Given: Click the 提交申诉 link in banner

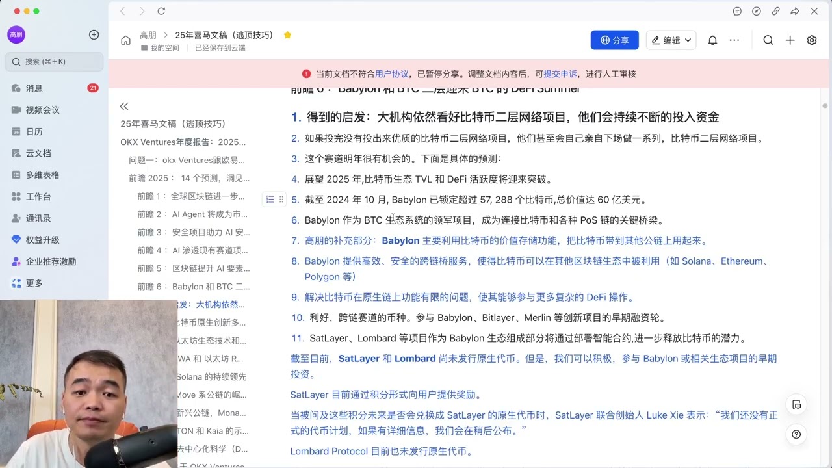Looking at the screenshot, I should pos(560,74).
